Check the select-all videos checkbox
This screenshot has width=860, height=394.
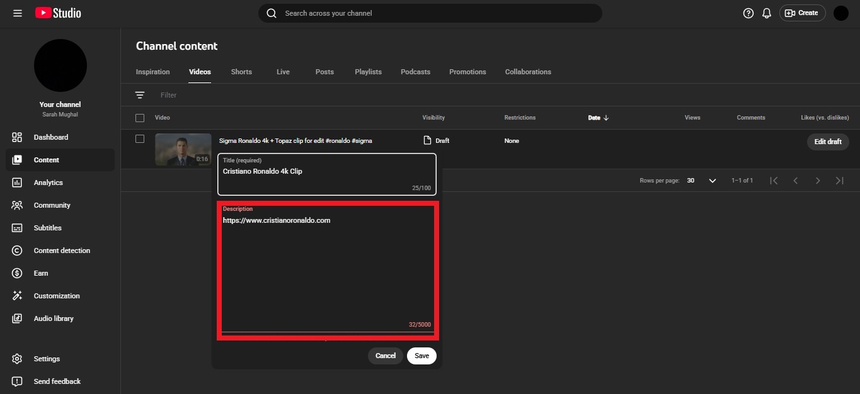point(139,118)
